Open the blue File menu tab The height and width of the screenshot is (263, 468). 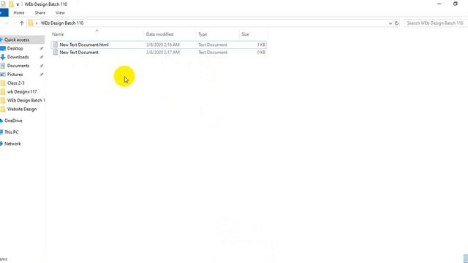pyautogui.click(x=4, y=13)
